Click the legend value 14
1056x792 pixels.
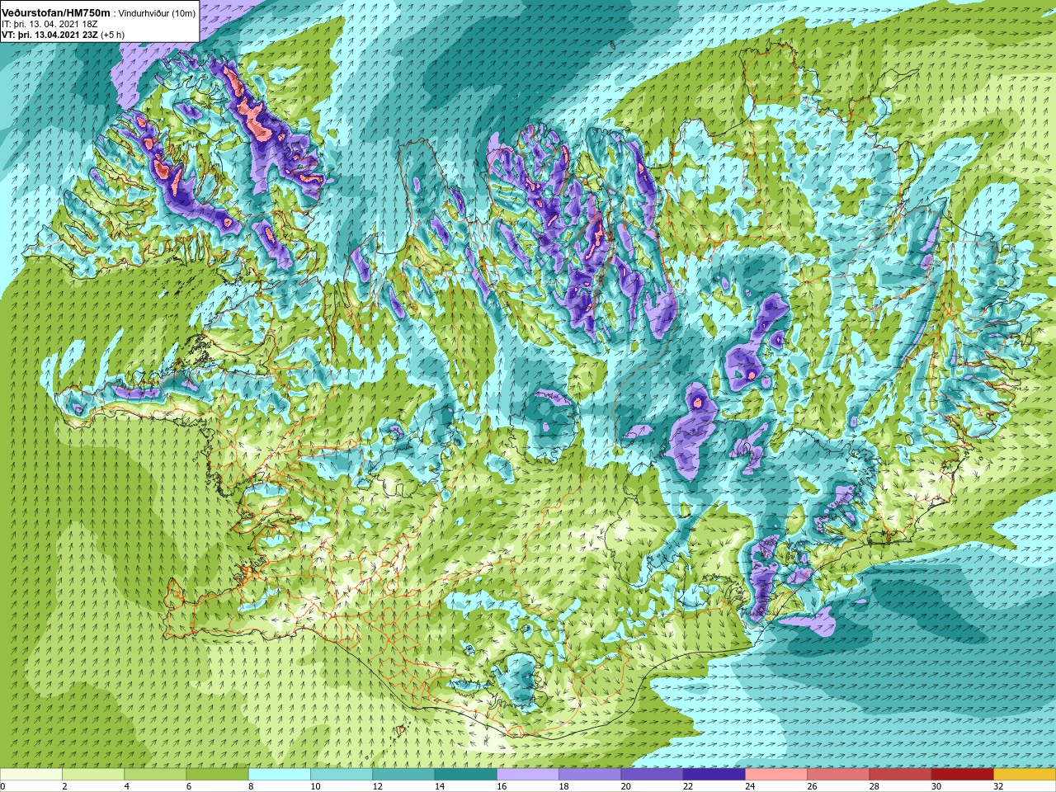[440, 786]
